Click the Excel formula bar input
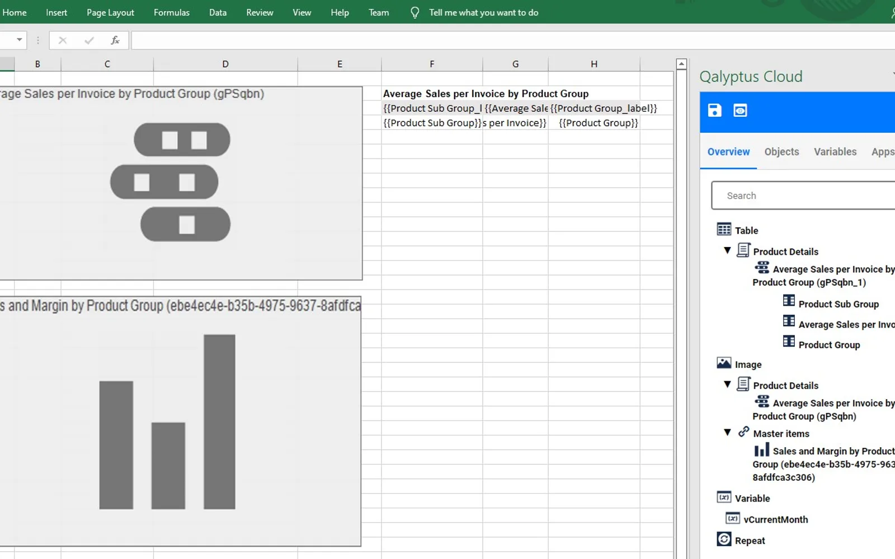This screenshot has height=559, width=895. click(513, 40)
